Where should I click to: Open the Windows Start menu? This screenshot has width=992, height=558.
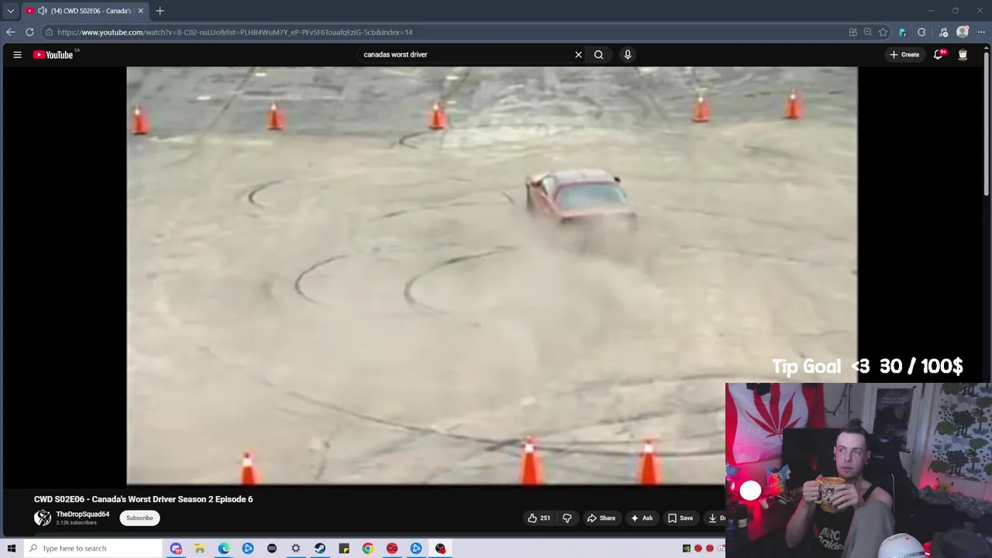point(12,548)
